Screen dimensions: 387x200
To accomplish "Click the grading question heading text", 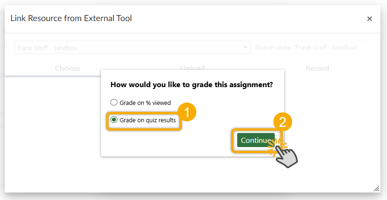I will click(192, 85).
